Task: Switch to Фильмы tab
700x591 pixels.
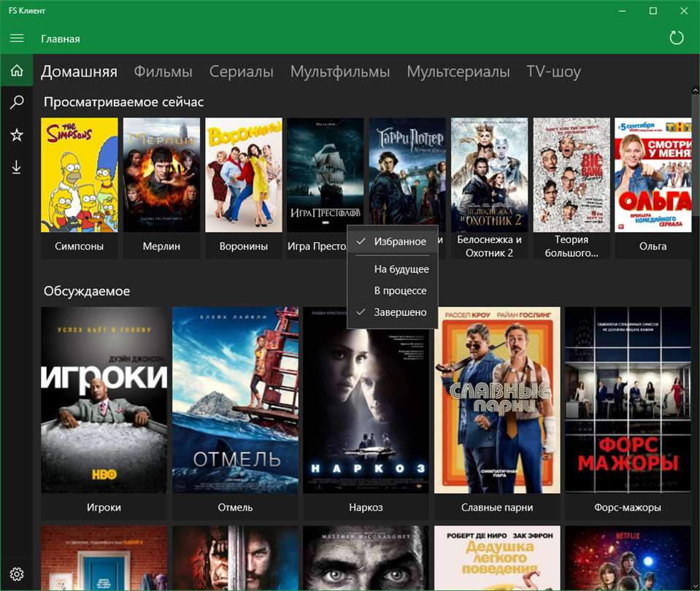Action: (163, 72)
